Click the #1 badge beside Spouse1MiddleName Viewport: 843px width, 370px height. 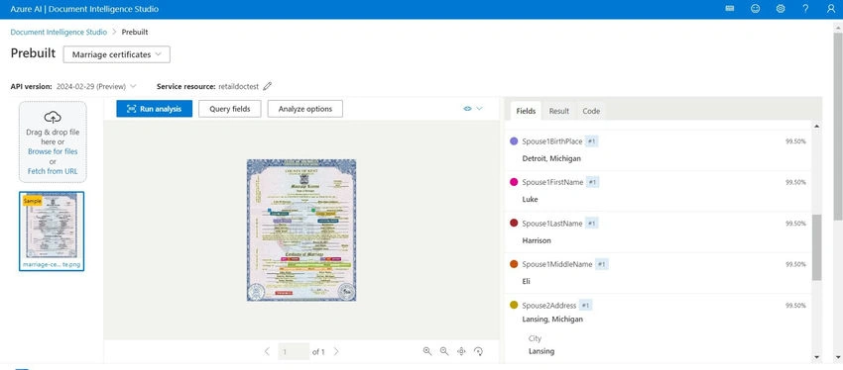tap(601, 264)
